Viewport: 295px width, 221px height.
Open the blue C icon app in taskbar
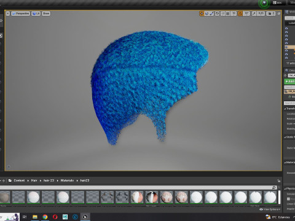(75, 217)
